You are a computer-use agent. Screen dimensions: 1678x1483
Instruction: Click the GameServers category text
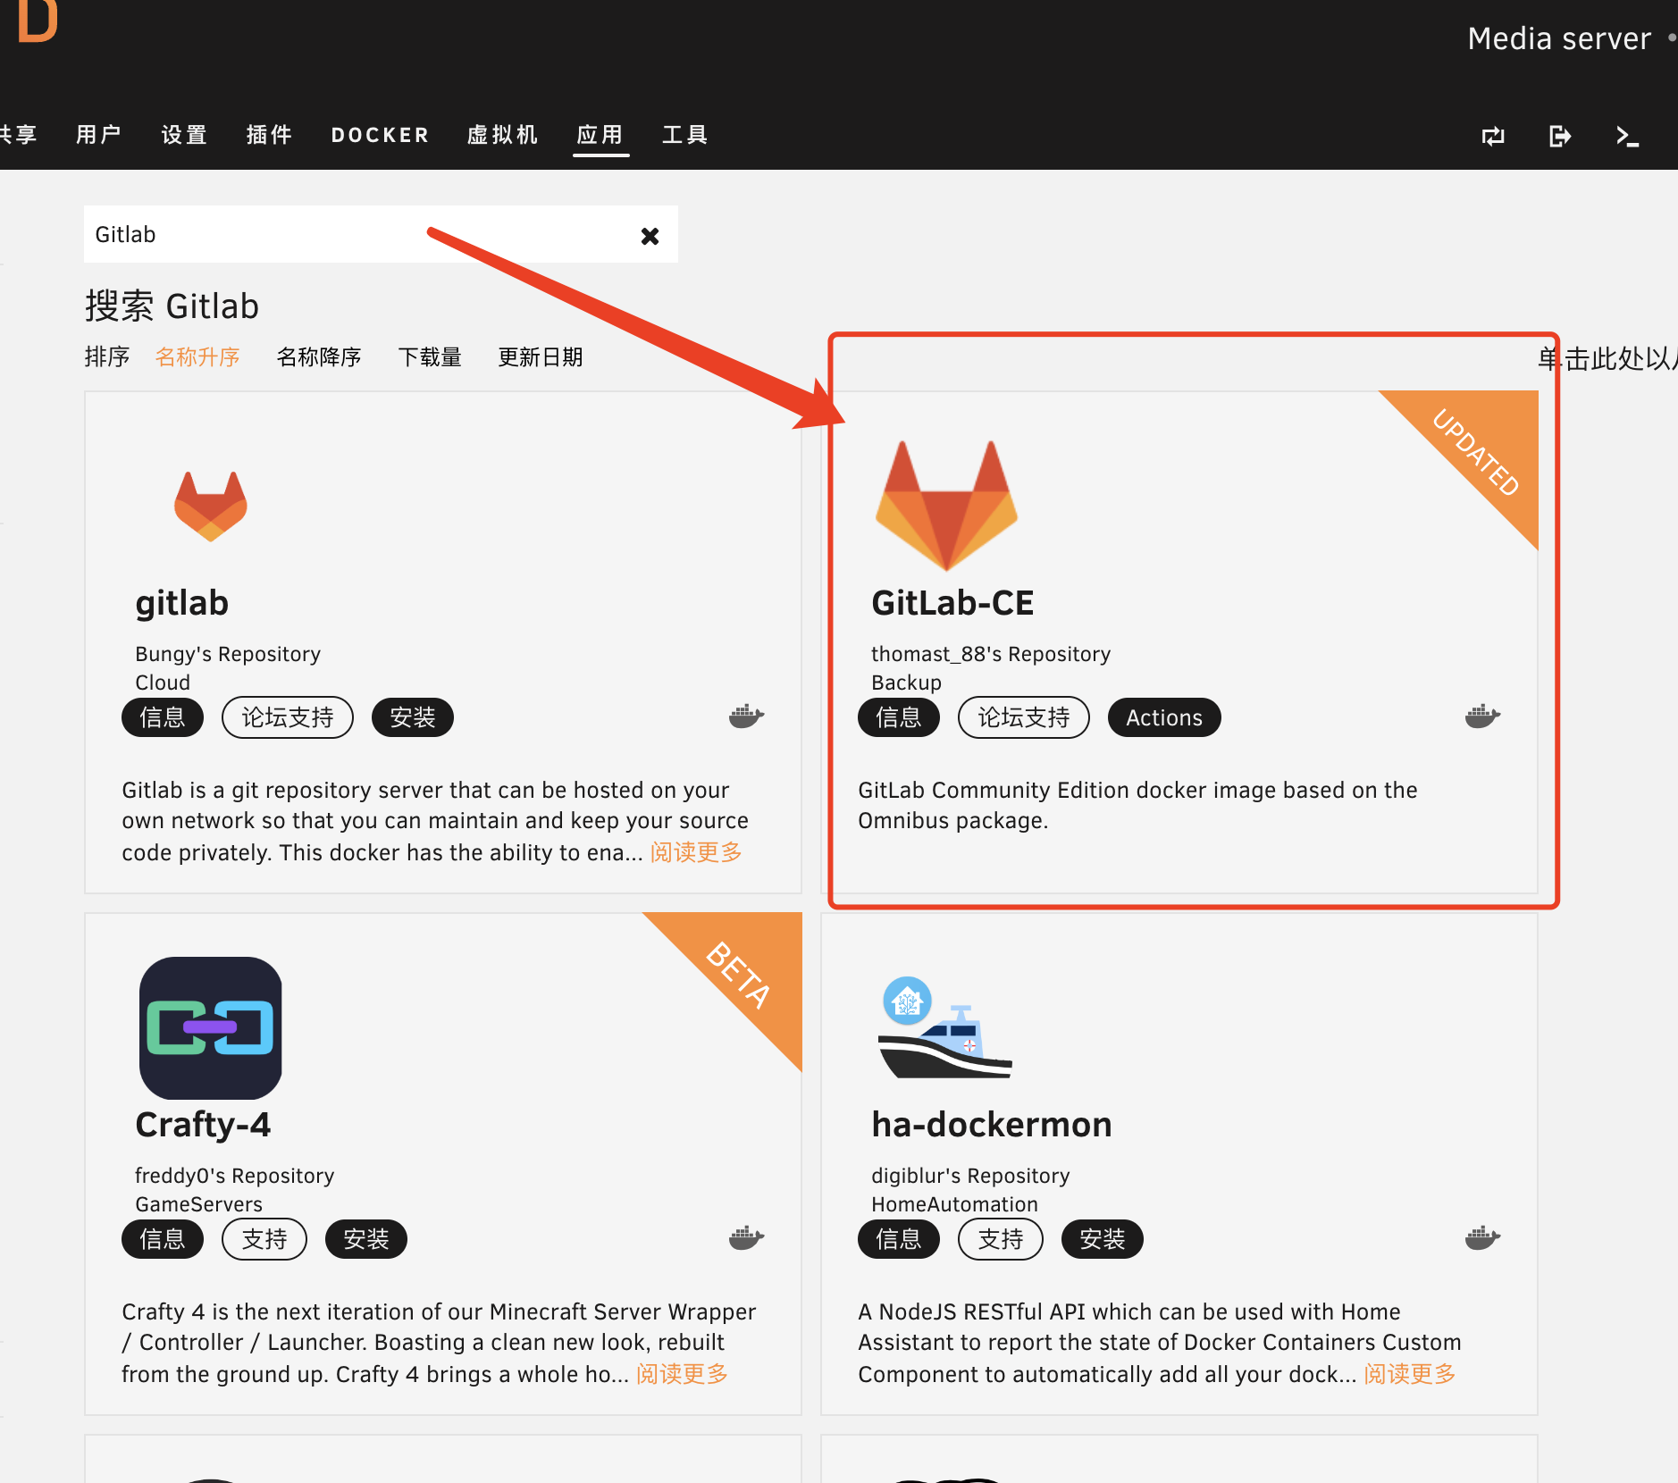tap(198, 1204)
